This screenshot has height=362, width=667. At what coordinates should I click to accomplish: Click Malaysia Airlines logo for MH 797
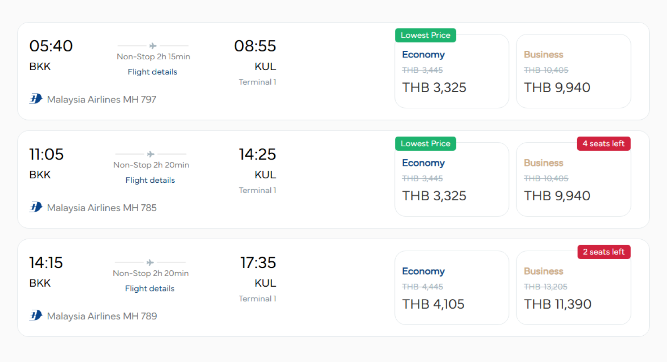36,99
